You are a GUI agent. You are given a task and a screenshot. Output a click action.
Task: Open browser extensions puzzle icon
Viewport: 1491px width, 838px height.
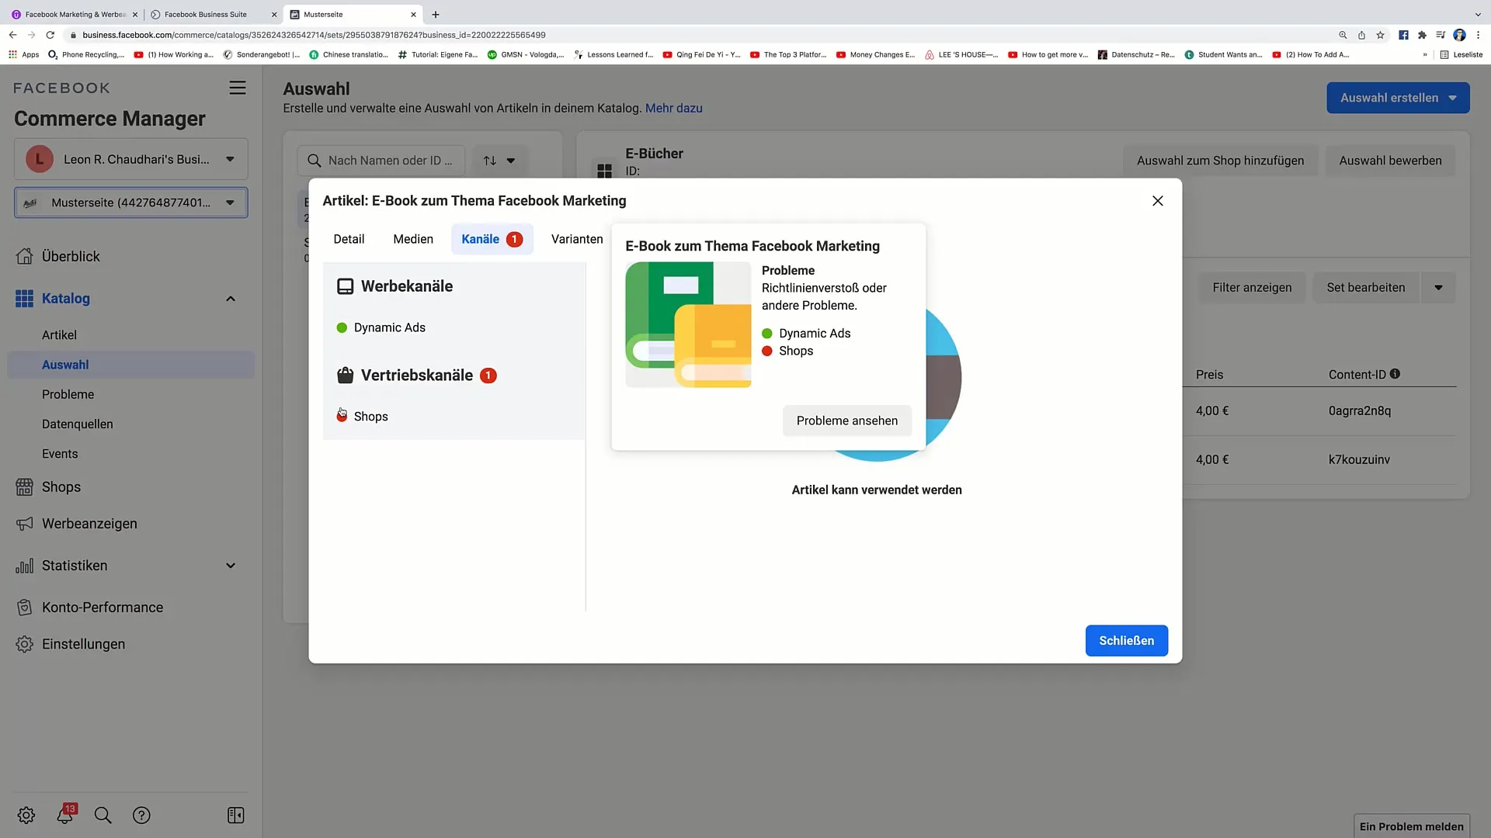[1422, 35]
